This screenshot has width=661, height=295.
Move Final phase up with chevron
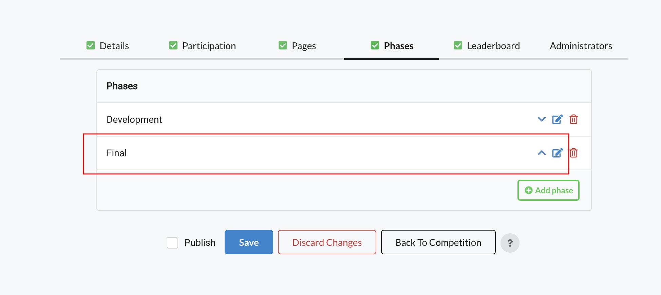[542, 153]
